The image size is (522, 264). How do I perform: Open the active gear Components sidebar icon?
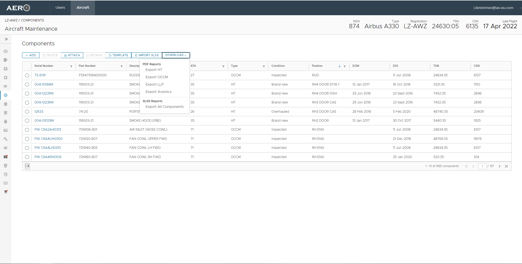[5, 95]
